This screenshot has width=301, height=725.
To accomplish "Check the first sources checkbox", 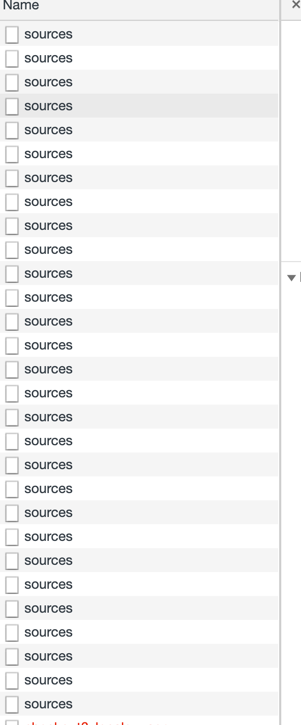I will (x=11, y=34).
